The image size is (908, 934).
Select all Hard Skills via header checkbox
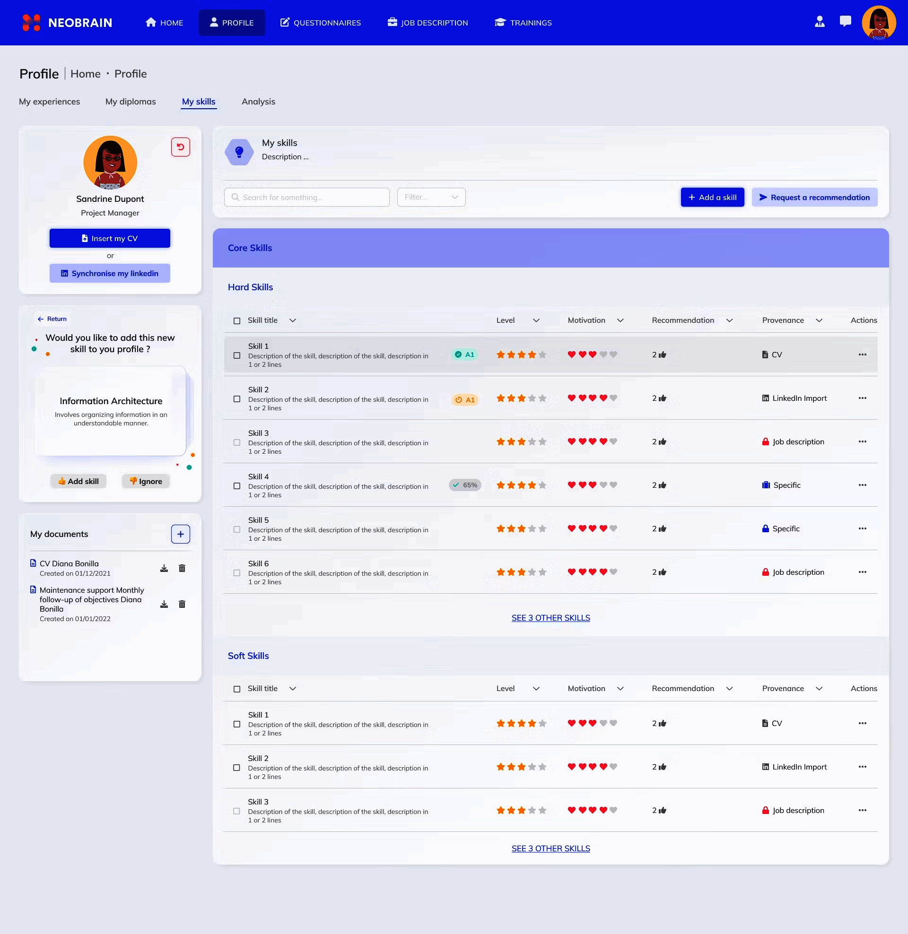(x=236, y=320)
